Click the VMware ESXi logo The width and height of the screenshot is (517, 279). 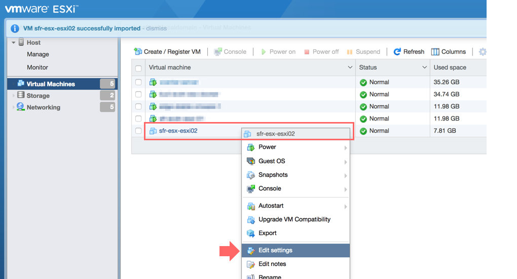(x=41, y=9)
